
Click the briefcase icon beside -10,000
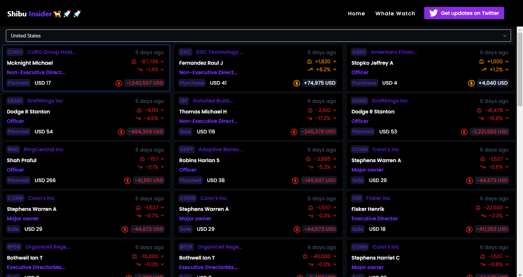point(135,256)
